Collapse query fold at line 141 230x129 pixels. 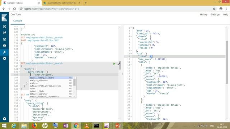tap(19, 69)
